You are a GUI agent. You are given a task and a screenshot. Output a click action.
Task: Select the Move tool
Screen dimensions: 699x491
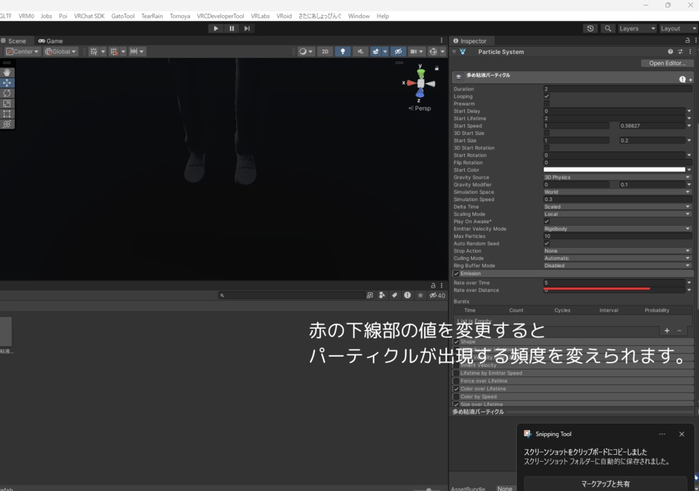coord(7,83)
